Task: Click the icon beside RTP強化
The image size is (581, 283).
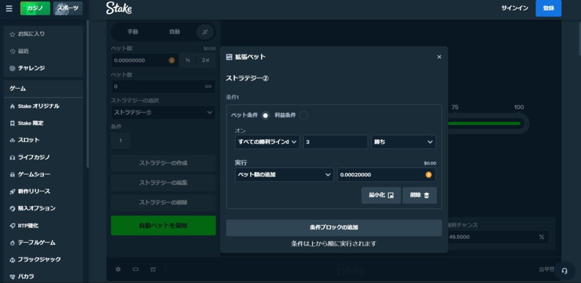Action: (12, 225)
